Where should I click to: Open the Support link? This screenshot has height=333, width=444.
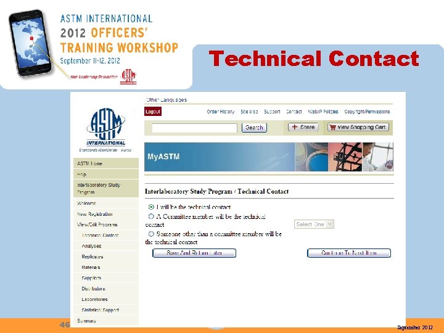tap(272, 112)
